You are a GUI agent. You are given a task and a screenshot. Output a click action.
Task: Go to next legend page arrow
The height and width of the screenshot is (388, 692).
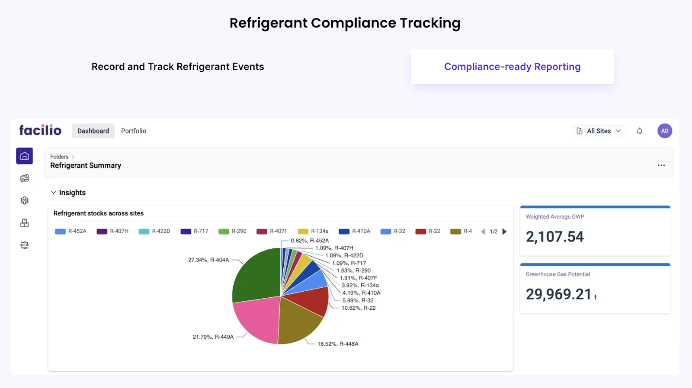(x=504, y=232)
